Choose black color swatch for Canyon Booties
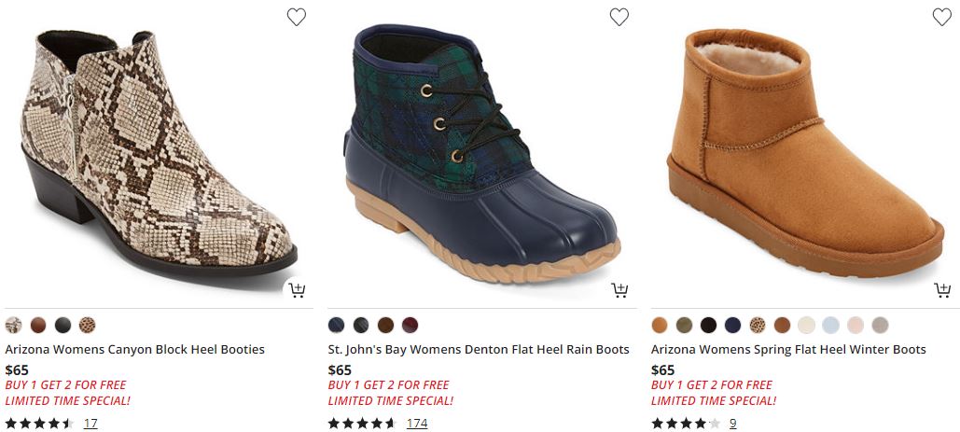Image resolution: width=960 pixels, height=432 pixels. [63, 325]
